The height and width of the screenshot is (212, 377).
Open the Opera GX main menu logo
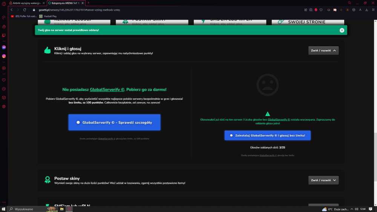point(4,4)
